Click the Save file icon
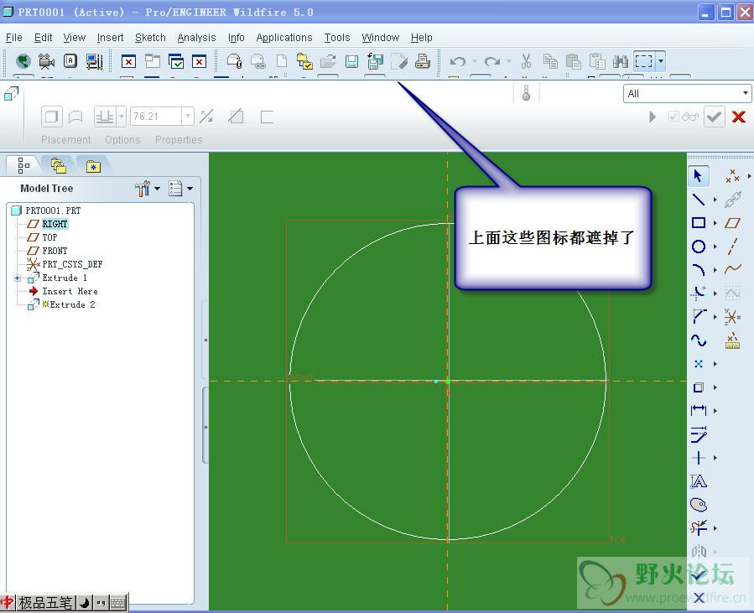The height and width of the screenshot is (613, 754). (x=352, y=61)
